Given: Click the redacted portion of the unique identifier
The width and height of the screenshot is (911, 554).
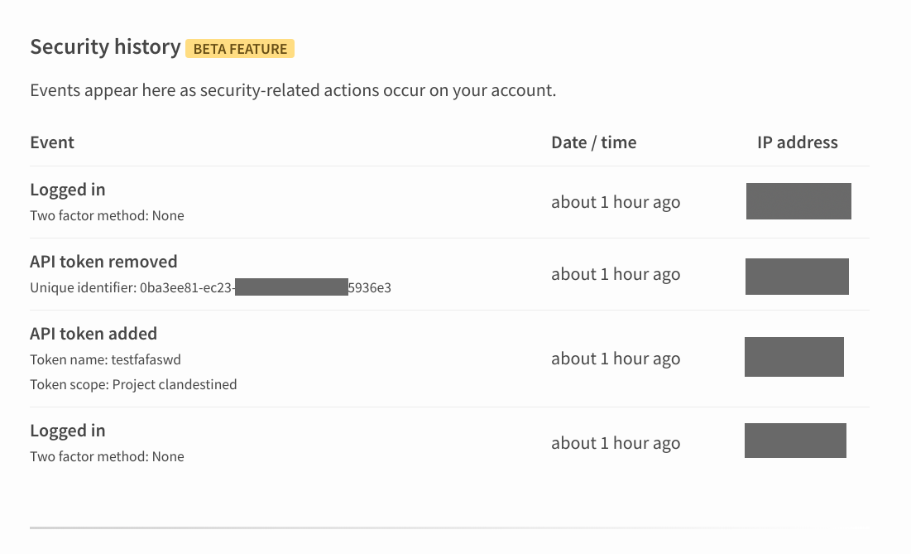Looking at the screenshot, I should [x=291, y=287].
